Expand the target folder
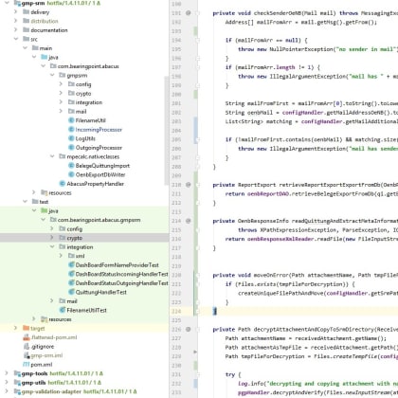This screenshot has width=398, height=398. tap(16, 328)
